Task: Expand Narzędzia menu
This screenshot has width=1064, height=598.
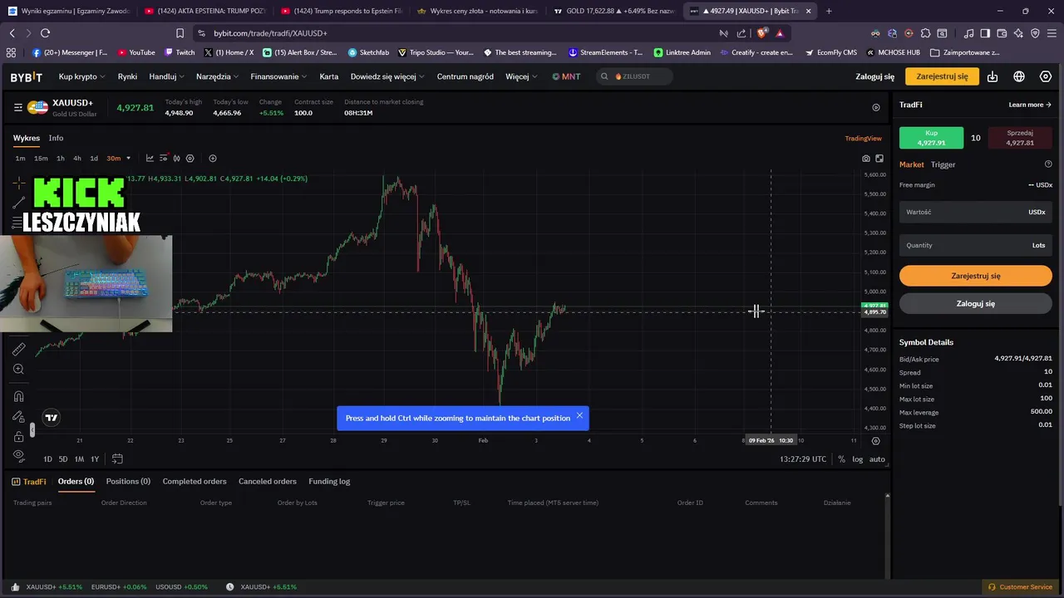Action: (x=217, y=76)
